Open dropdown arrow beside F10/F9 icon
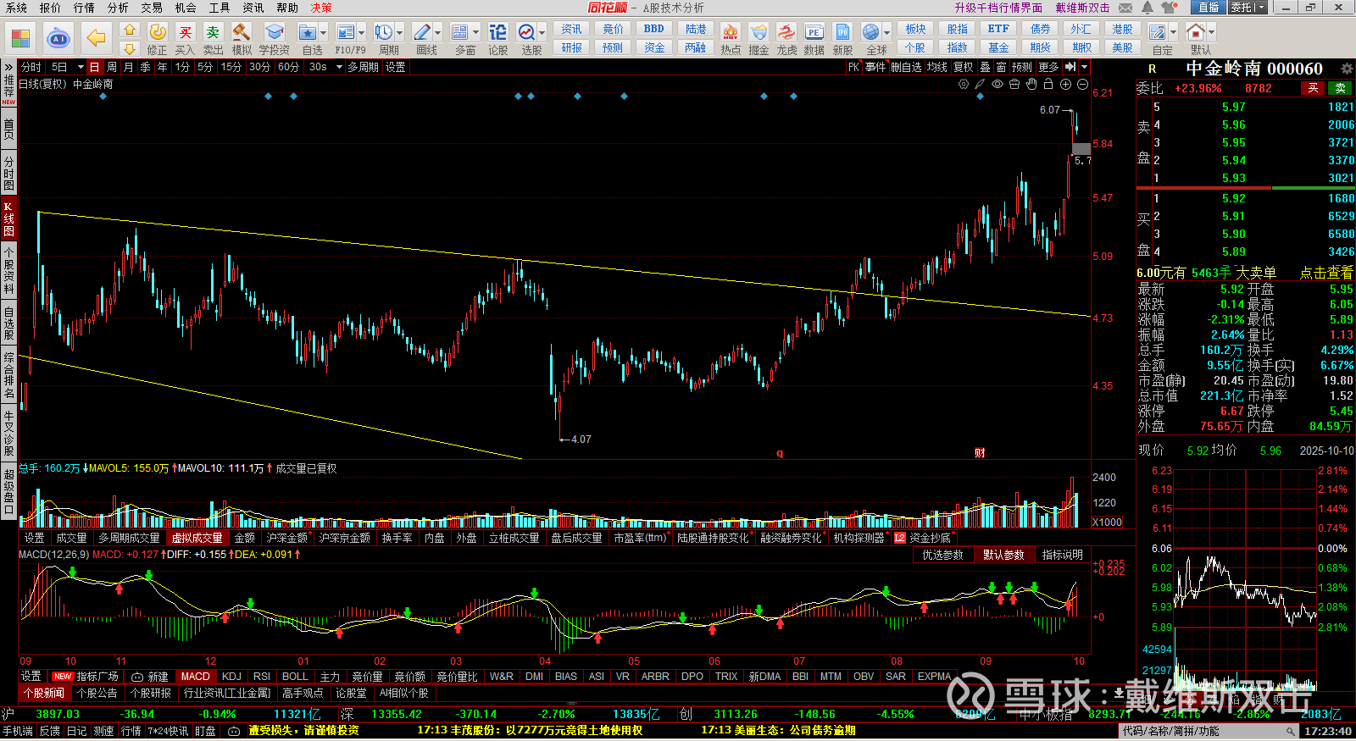 click(x=361, y=34)
